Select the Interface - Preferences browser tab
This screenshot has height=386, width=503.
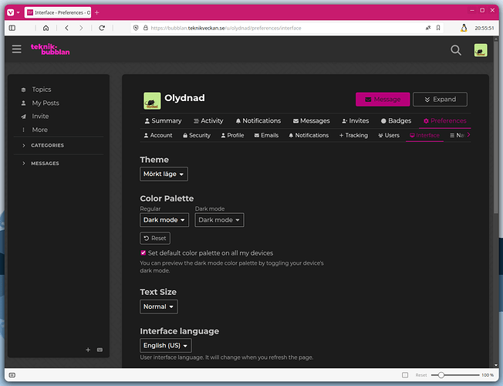pos(58,12)
